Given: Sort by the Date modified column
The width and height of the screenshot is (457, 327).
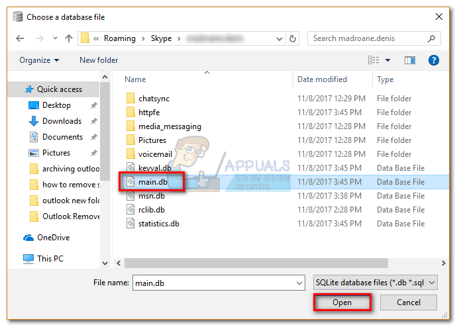Looking at the screenshot, I should tap(322, 79).
